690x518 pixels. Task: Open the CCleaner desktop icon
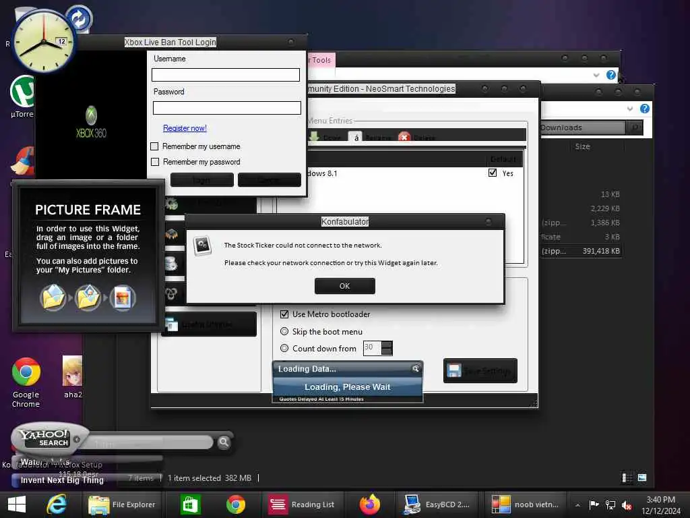22,161
